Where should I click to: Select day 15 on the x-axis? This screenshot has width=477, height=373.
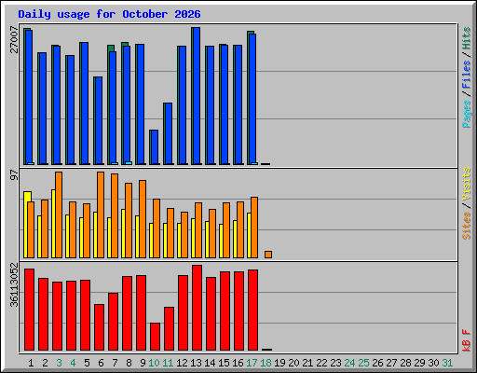224,363
